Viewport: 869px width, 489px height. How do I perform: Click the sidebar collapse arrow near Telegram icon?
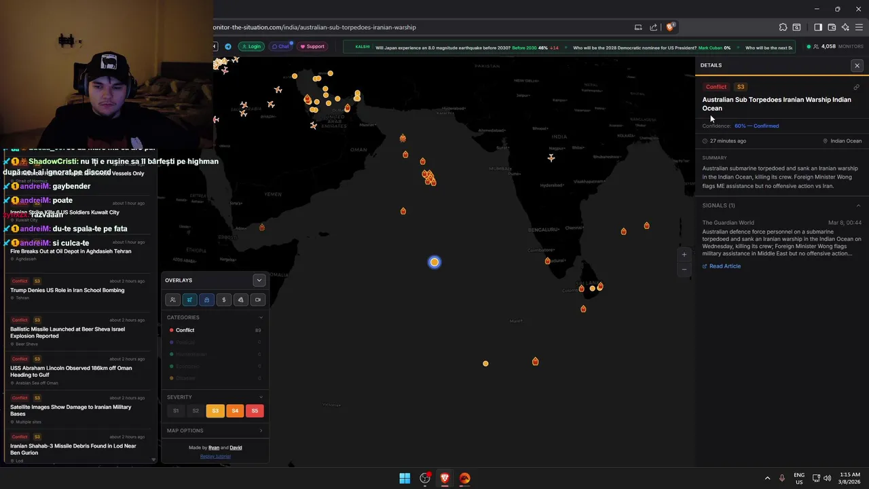tap(215, 46)
